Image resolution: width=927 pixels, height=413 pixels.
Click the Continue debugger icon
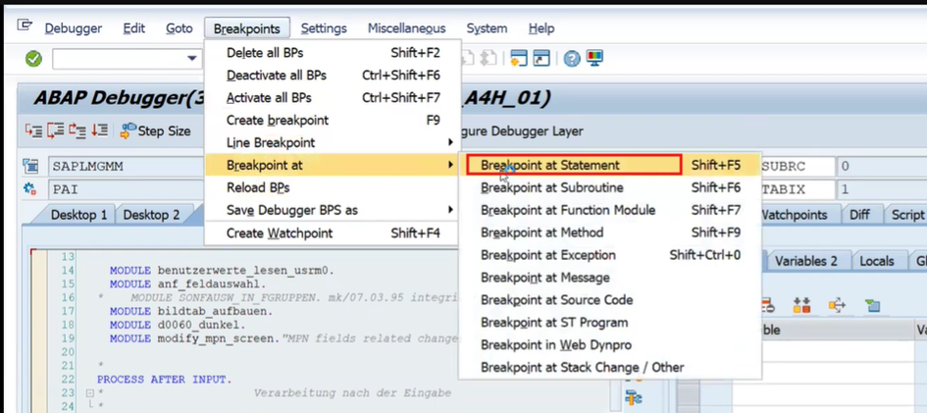tap(99, 130)
